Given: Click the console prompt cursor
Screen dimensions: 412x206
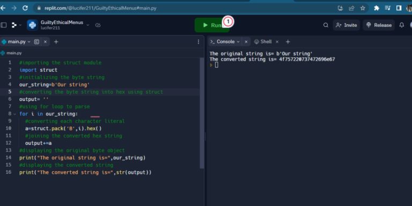Looking at the screenshot, I should tap(217, 65).
